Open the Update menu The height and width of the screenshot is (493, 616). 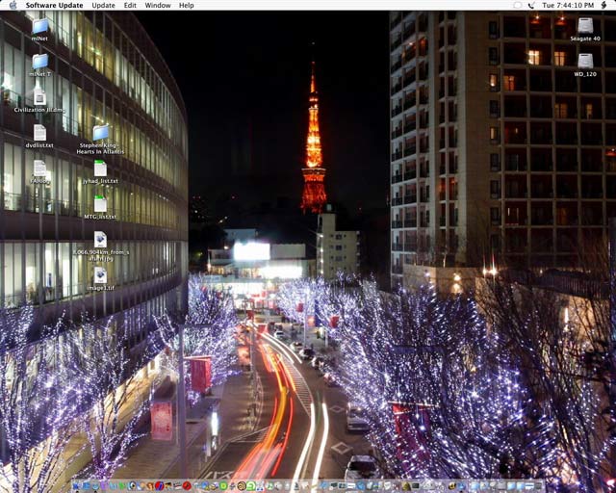[103, 5]
